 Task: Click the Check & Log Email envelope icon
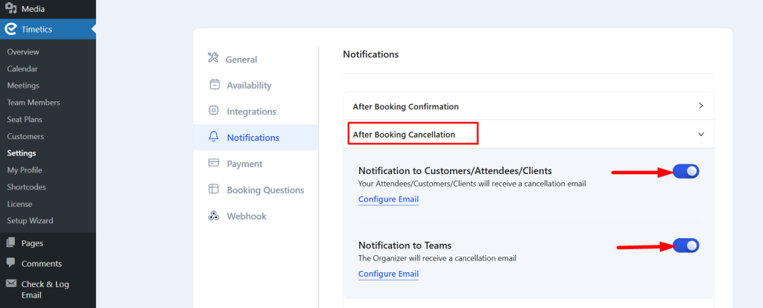click(x=10, y=283)
